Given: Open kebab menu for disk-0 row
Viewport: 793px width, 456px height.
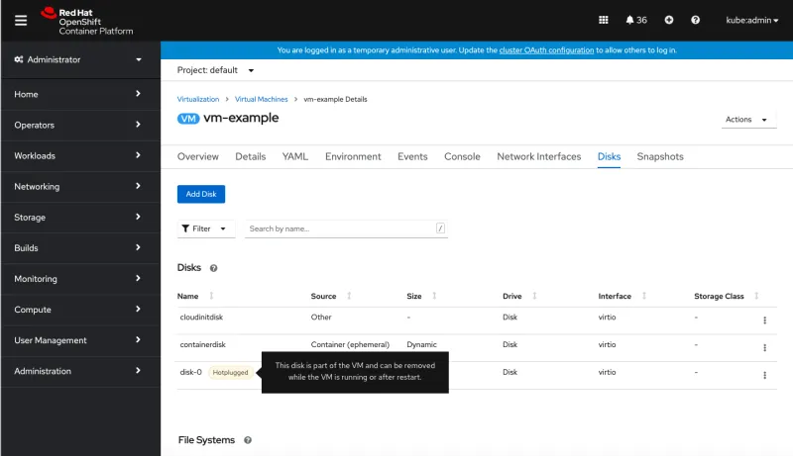Looking at the screenshot, I should click(x=764, y=375).
